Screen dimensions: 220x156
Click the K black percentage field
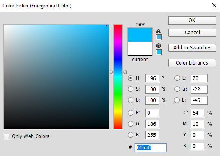(198, 146)
